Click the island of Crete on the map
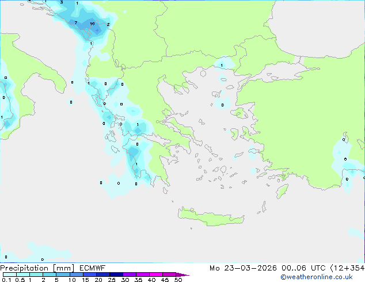Viewport: 365px width, 282px height. pyautogui.click(x=211, y=217)
